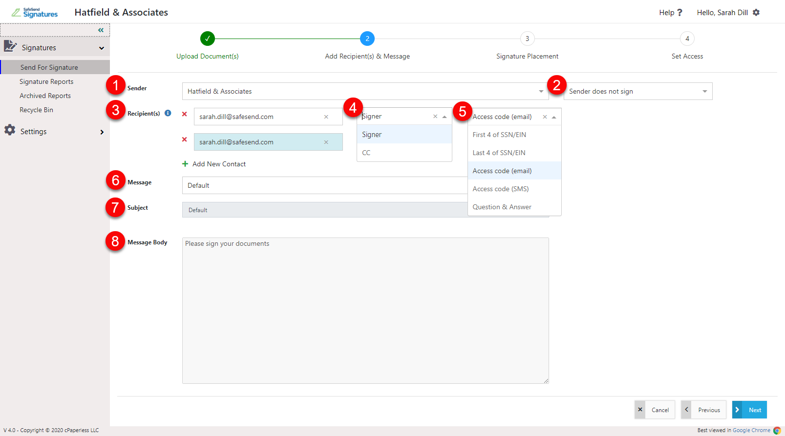Clear the selected Signer role value
Image resolution: width=785 pixels, height=436 pixels.
435,117
